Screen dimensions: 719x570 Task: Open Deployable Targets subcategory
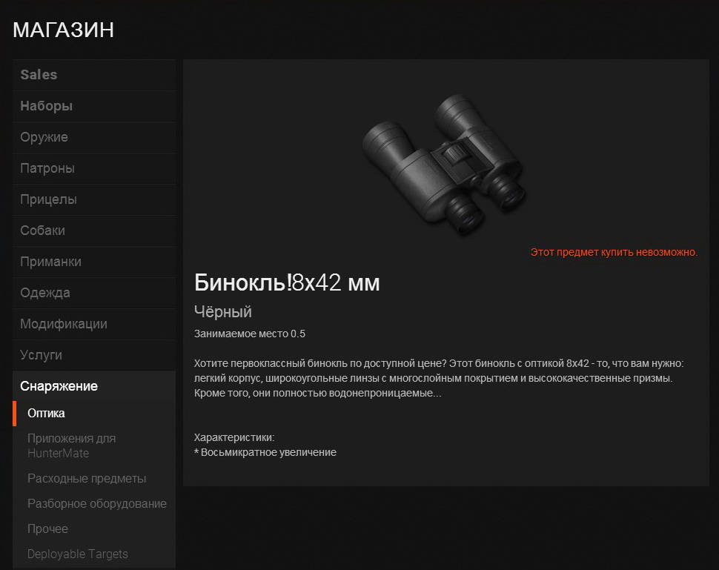pyautogui.click(x=94, y=554)
